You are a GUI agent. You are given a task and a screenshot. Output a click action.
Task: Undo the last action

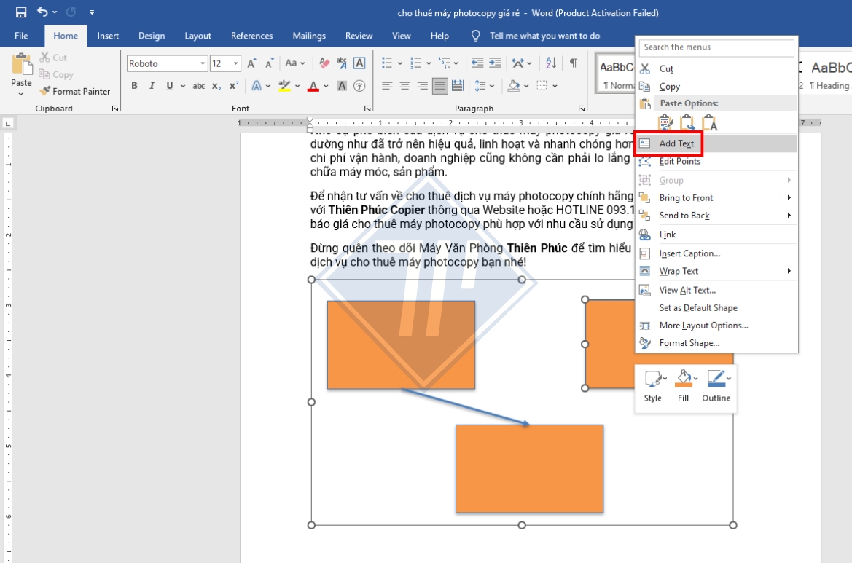click(x=42, y=12)
